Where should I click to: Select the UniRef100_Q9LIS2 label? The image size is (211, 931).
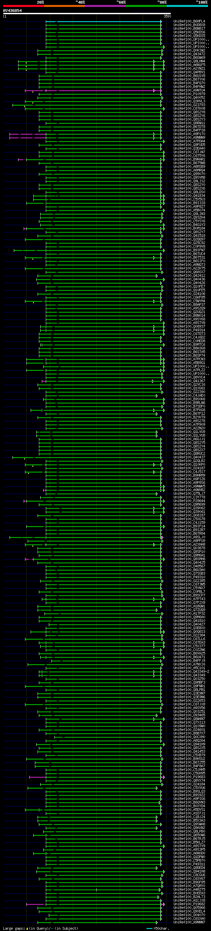click(189, 181)
